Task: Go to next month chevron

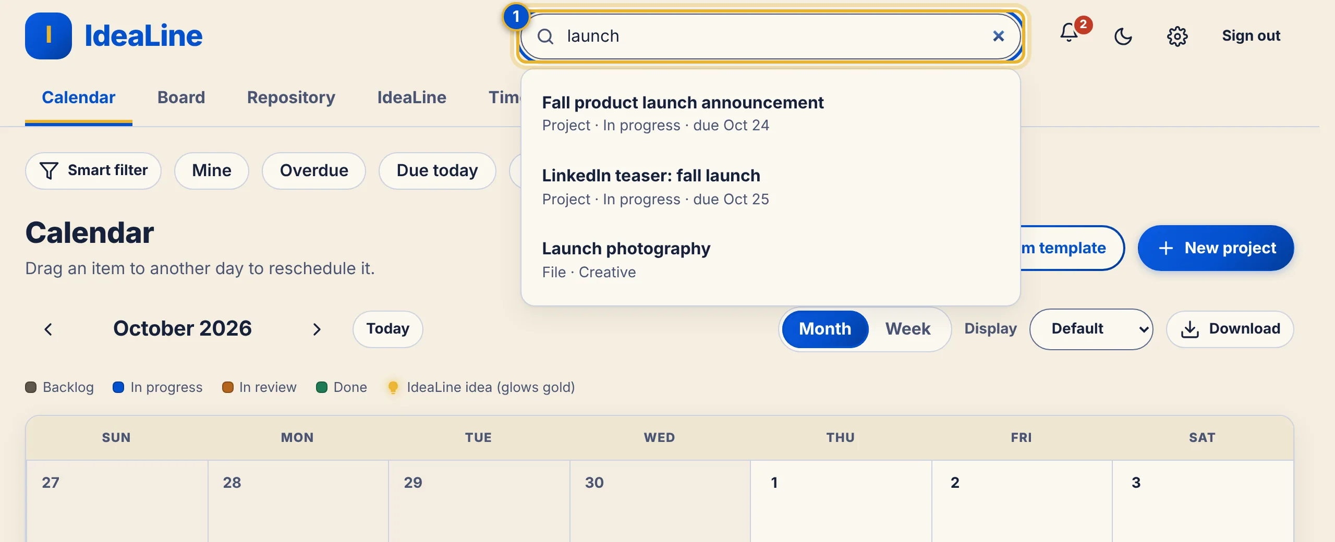Action: coord(317,329)
